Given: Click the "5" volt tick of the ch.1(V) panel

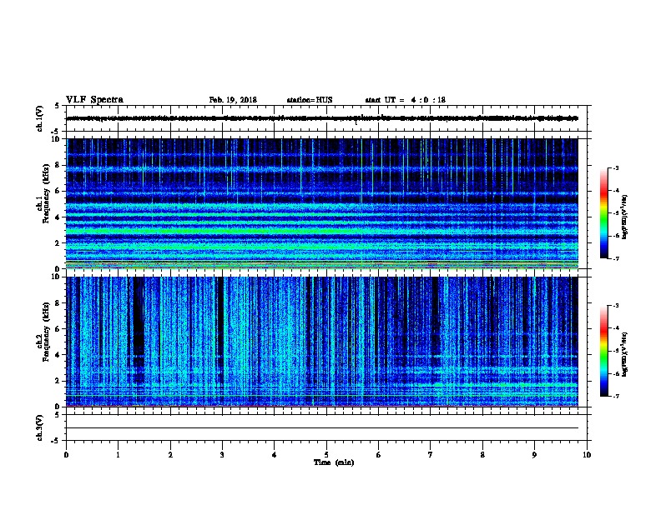Looking at the screenshot, I should click(57, 106).
